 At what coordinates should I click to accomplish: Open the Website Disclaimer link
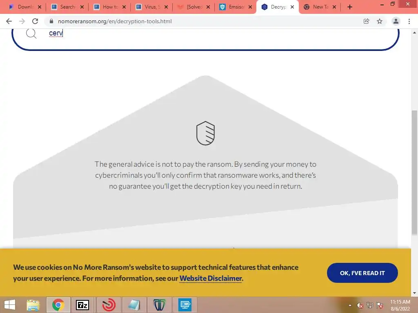coord(211,278)
